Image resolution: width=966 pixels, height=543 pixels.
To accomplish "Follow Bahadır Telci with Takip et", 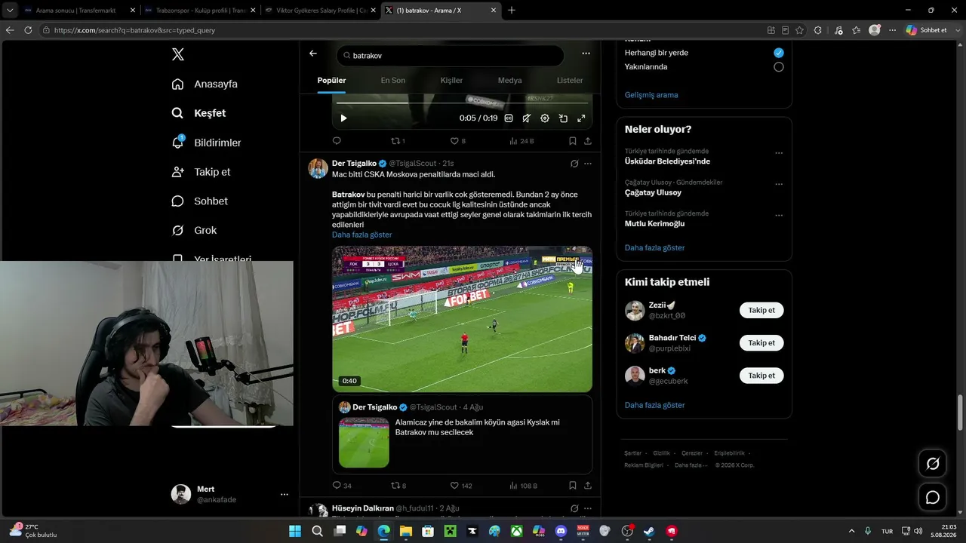I will [761, 342].
